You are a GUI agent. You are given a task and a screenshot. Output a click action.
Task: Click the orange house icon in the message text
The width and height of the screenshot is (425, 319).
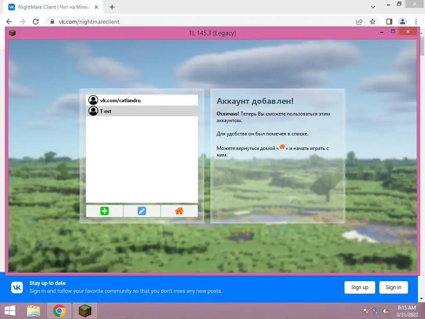tap(282, 147)
